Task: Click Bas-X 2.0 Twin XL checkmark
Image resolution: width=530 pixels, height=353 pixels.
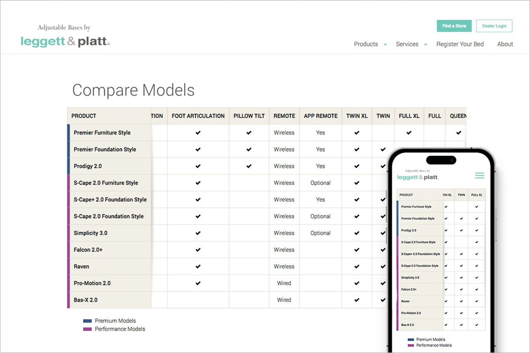Action: [357, 300]
